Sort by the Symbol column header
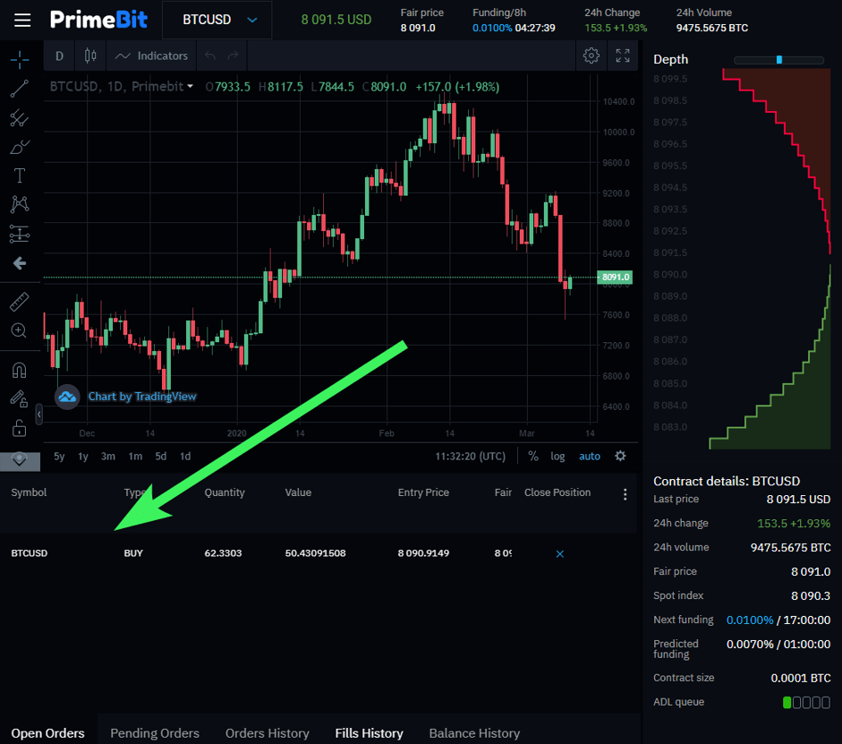The height and width of the screenshot is (744, 842). point(29,492)
